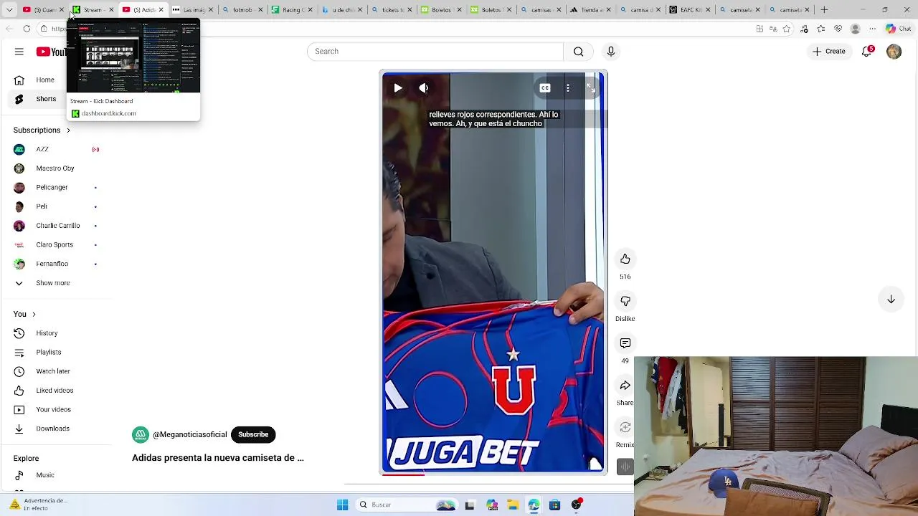Open Charlie Carrillo channel

pos(57,226)
